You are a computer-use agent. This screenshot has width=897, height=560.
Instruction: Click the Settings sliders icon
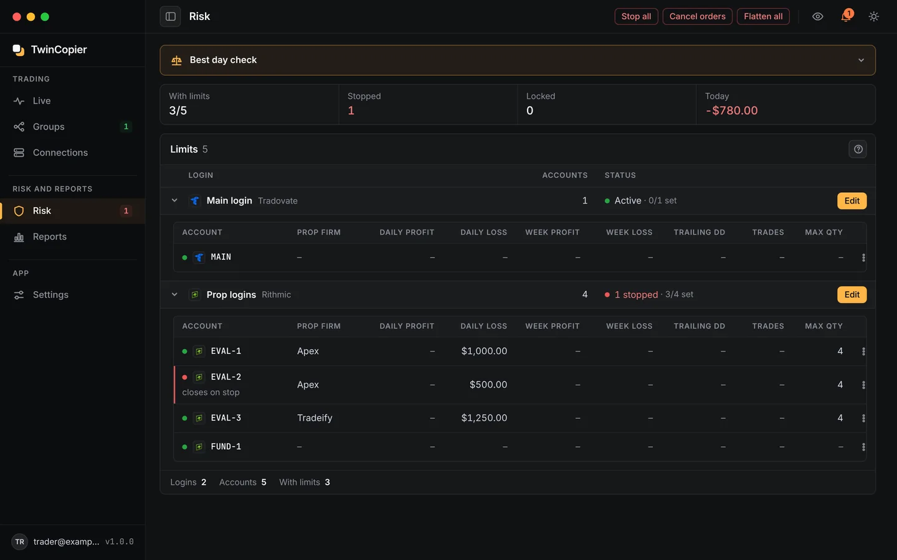pos(19,295)
